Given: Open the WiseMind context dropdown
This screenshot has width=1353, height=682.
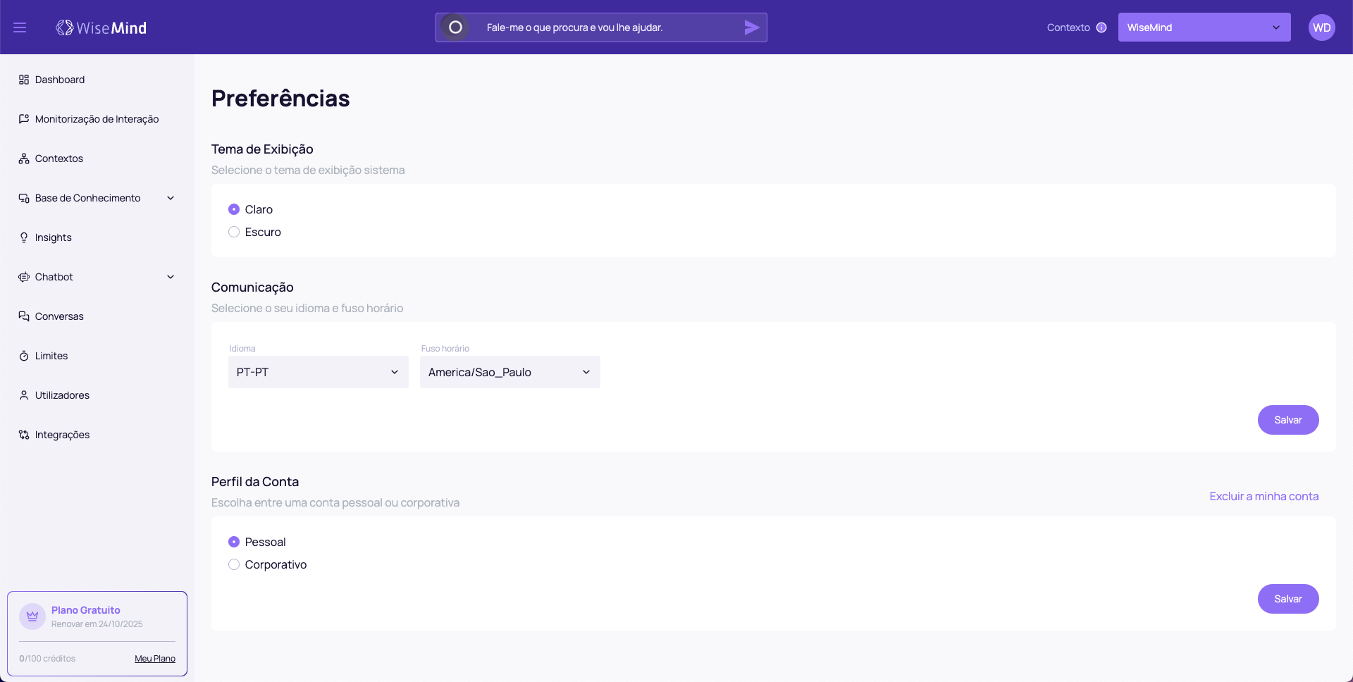Looking at the screenshot, I should click(x=1204, y=27).
